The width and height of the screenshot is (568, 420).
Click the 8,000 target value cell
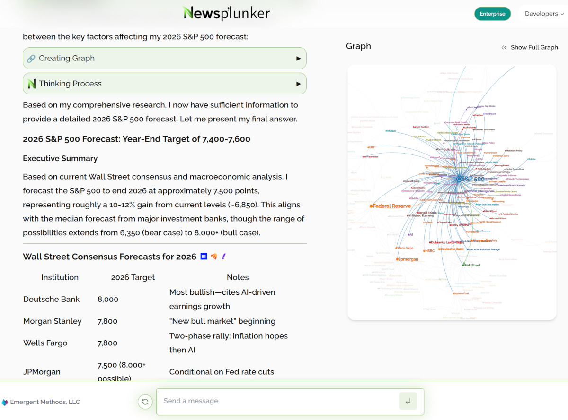[x=108, y=299]
